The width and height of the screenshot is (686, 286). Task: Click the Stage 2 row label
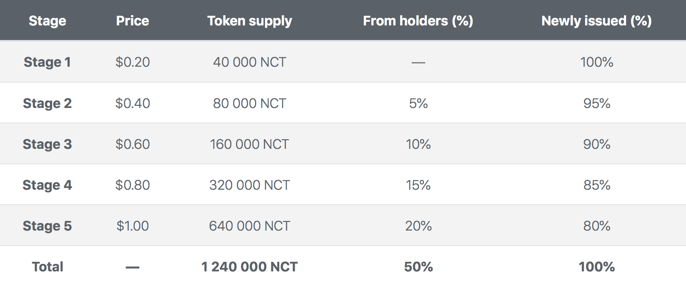(47, 103)
